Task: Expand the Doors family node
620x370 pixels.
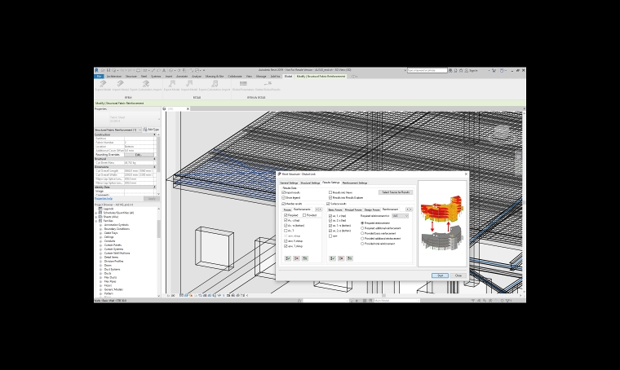Action: [x=101, y=266]
